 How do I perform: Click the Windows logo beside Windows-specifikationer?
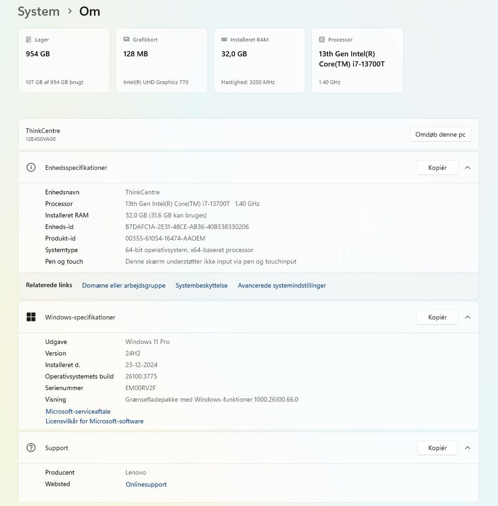click(31, 317)
